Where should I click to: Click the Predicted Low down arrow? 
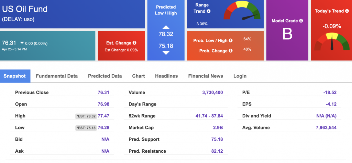tap(166, 53)
